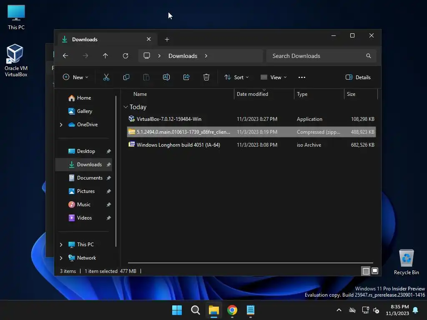The height and width of the screenshot is (320, 427).
Task: Click the search magnifier in Search Downloads
Action: point(369,56)
